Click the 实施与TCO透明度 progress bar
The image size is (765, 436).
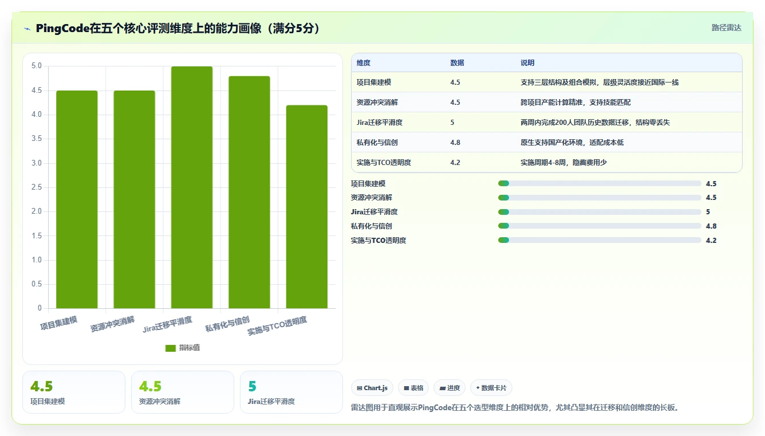coord(600,240)
